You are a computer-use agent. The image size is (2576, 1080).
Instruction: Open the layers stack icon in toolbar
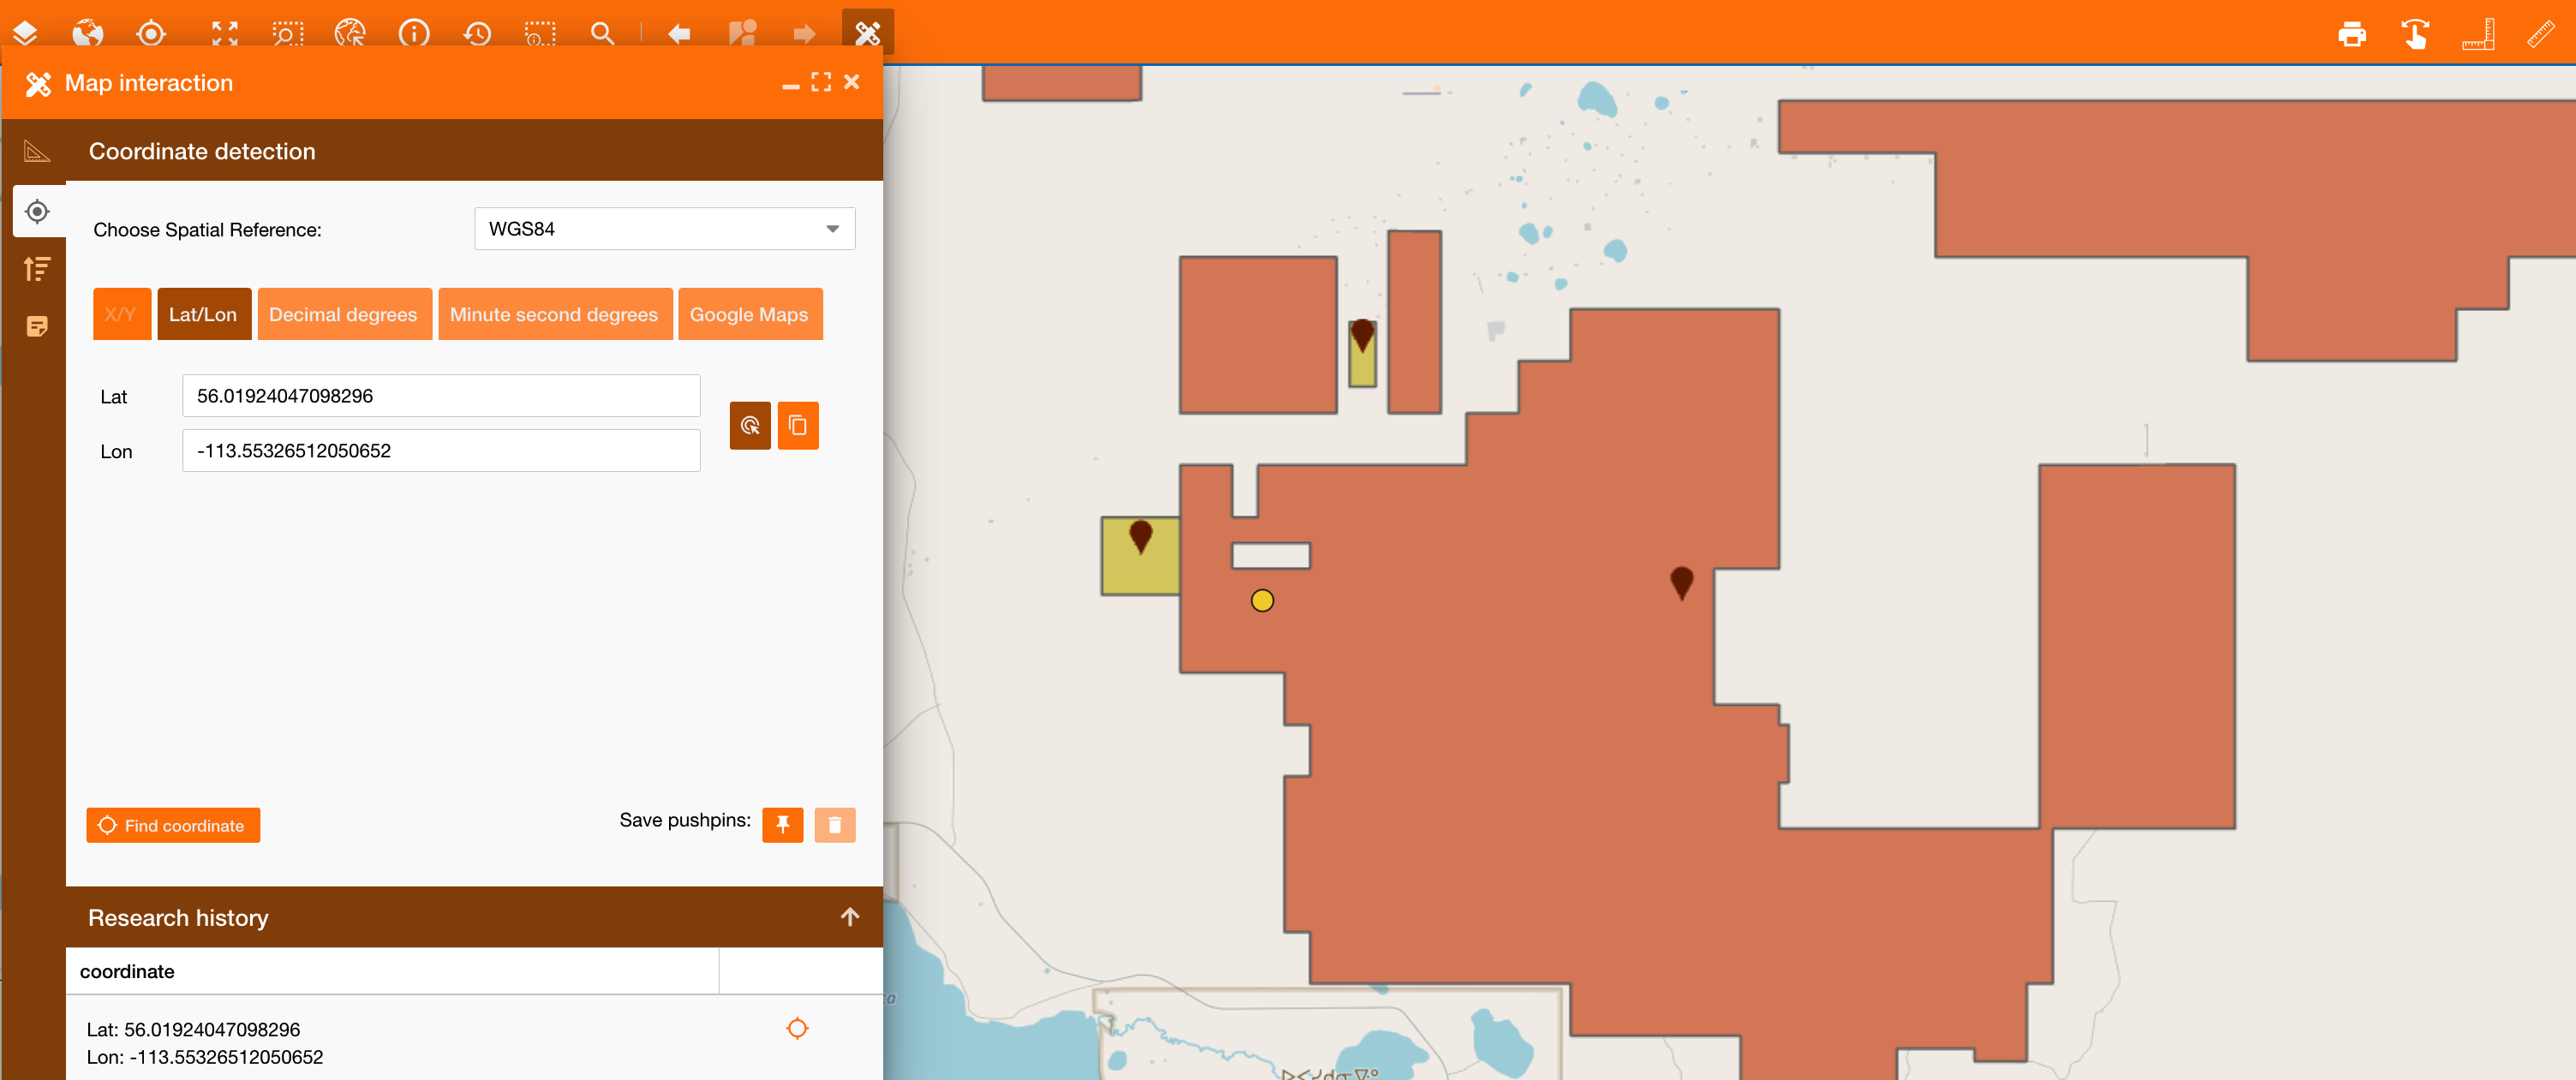tap(25, 33)
